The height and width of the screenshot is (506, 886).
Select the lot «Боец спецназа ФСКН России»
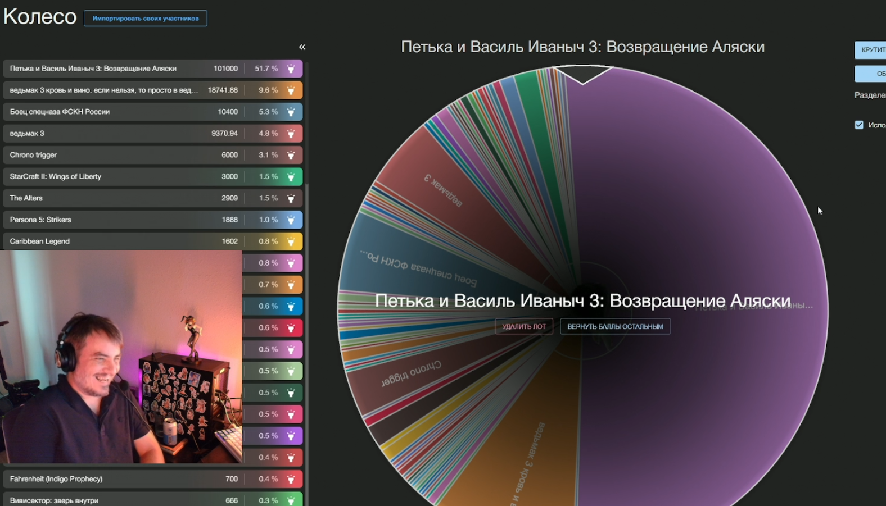click(60, 112)
